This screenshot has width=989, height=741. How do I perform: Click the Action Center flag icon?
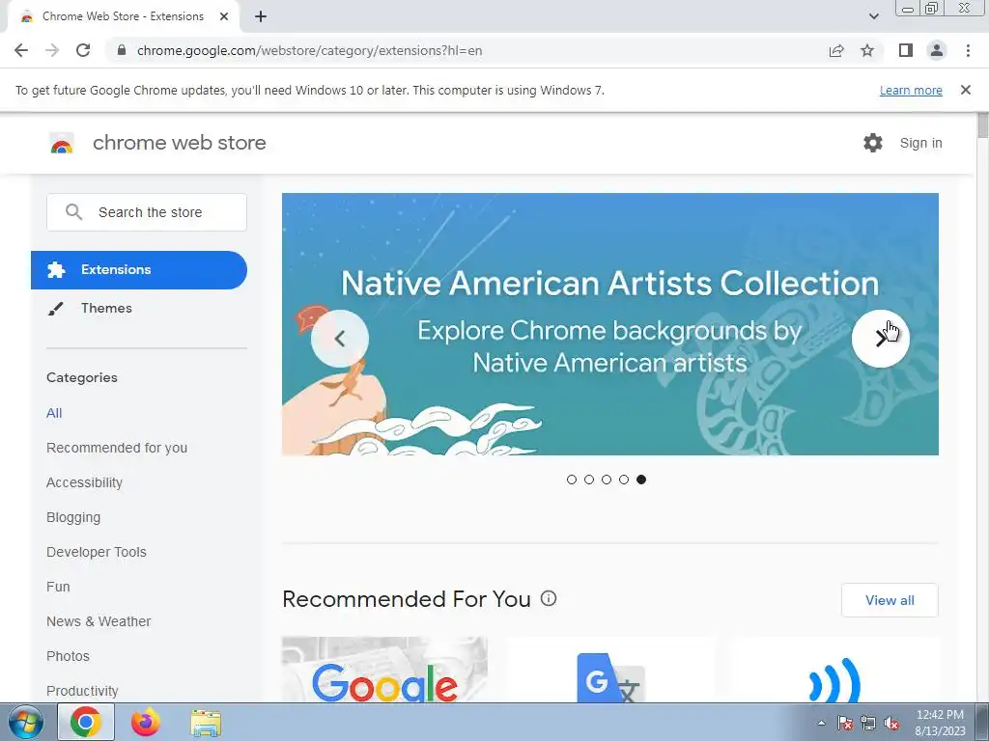845,723
